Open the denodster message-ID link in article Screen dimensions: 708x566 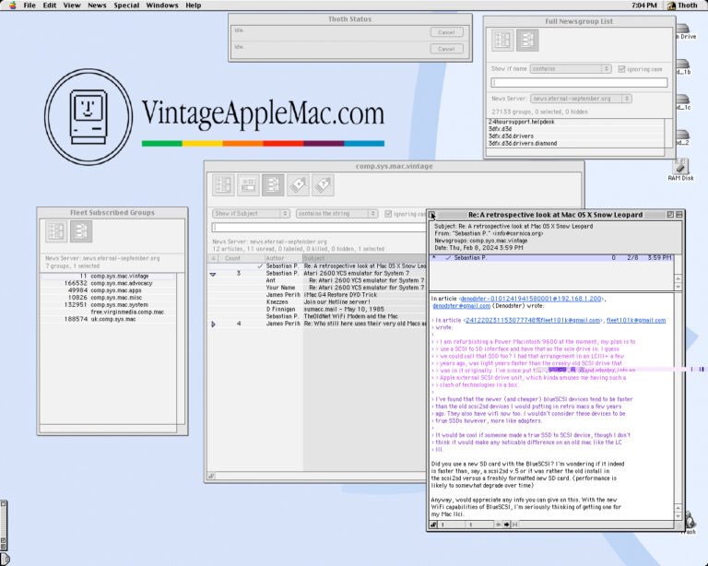tap(531, 299)
